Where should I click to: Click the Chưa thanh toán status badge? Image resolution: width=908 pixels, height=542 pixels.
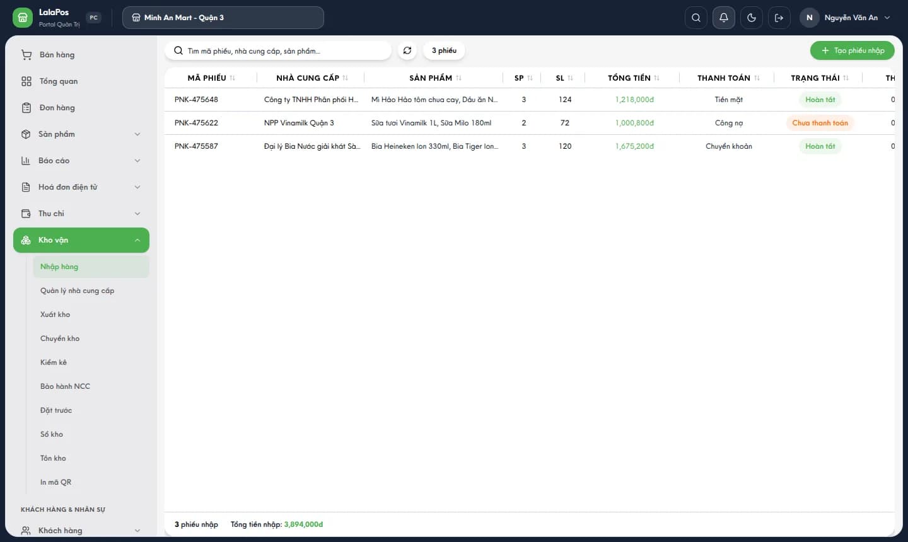pyautogui.click(x=820, y=123)
